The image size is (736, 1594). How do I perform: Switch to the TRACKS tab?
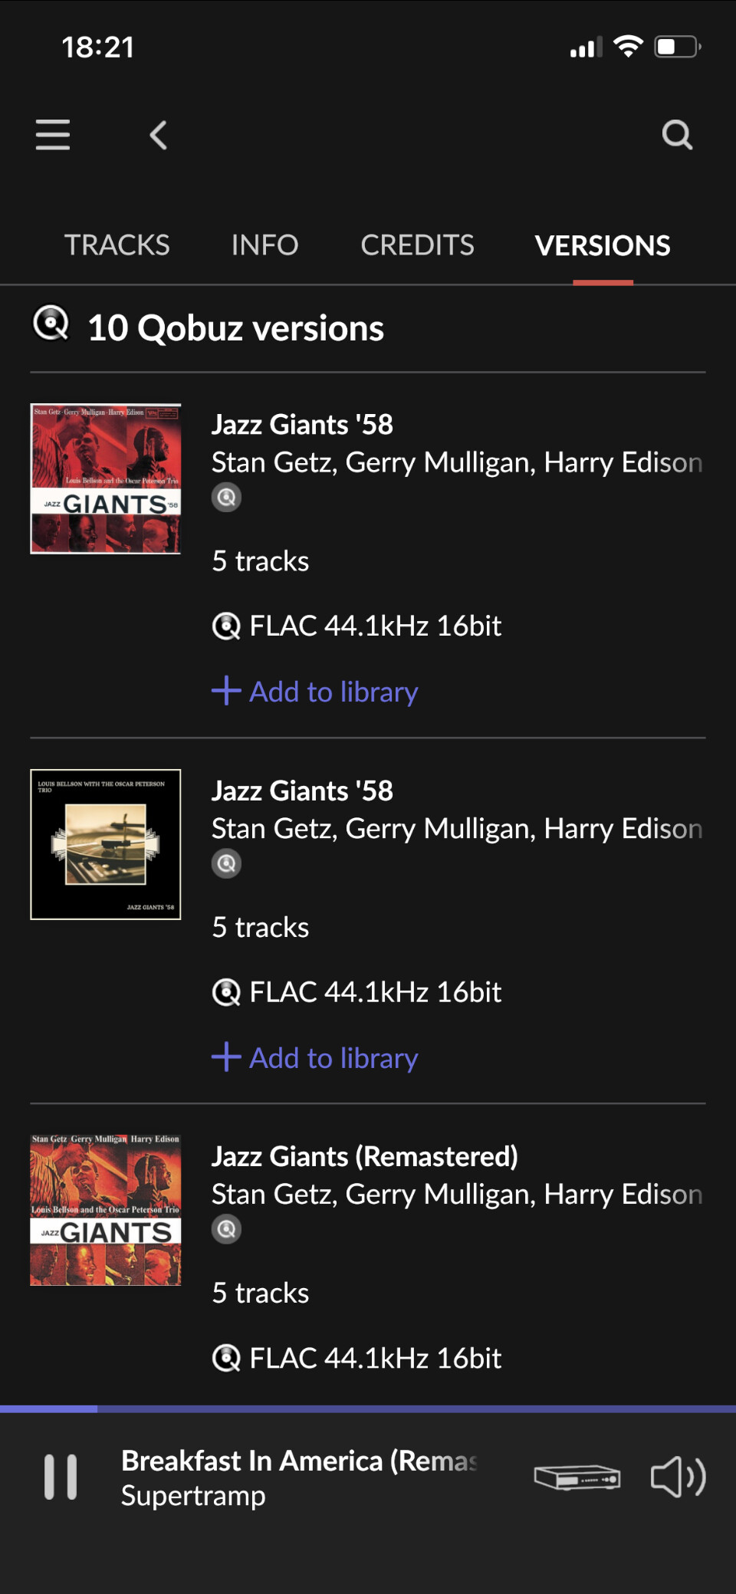point(117,245)
